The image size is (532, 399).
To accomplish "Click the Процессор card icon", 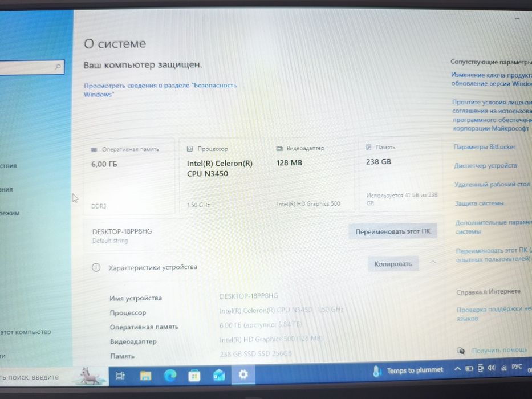I will 190,149.
